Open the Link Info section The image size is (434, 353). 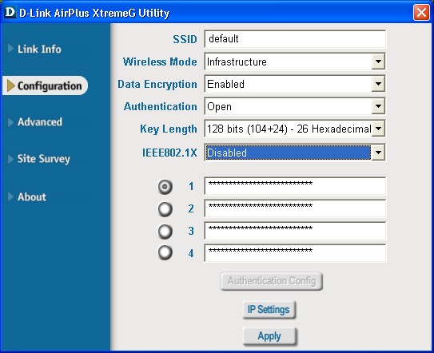click(x=39, y=49)
